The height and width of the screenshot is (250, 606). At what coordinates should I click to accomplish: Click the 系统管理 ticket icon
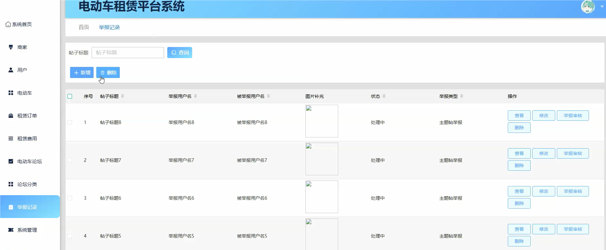[x=11, y=230]
